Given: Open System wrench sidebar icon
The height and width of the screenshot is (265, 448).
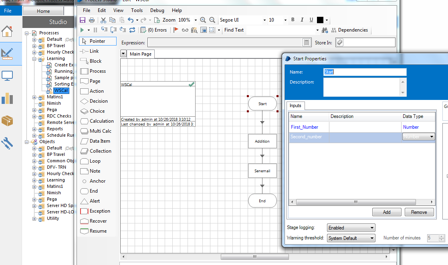Looking at the screenshot, I should pyautogui.click(x=7, y=143).
